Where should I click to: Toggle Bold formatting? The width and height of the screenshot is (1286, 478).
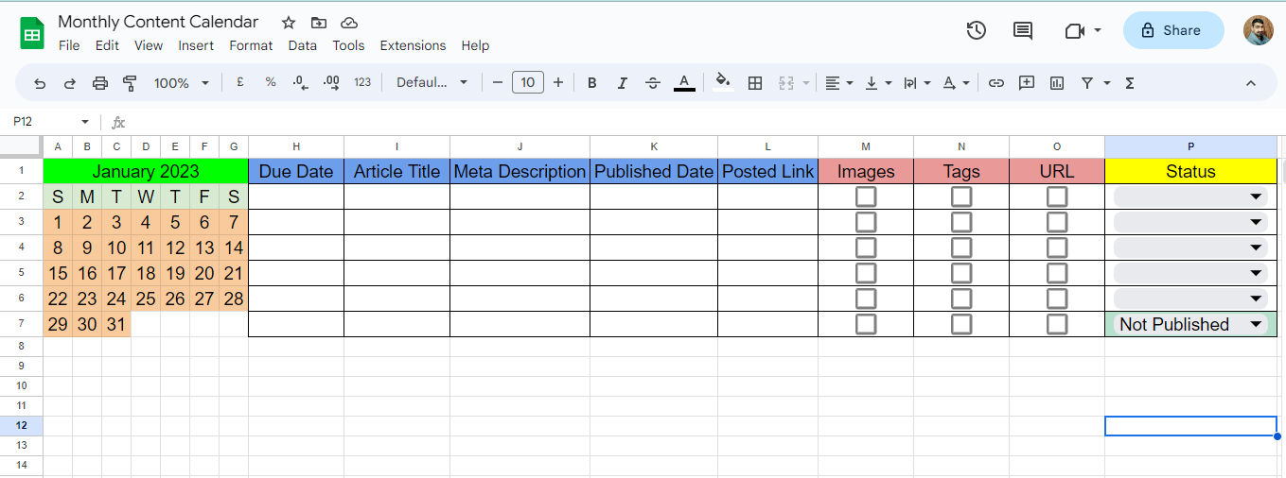tap(592, 83)
